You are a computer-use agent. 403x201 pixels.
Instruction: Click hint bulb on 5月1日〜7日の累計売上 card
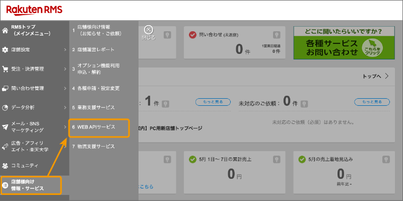tap(276, 159)
